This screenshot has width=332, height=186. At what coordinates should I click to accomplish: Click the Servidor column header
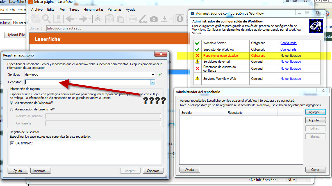pyautogui.click(x=203, y=113)
